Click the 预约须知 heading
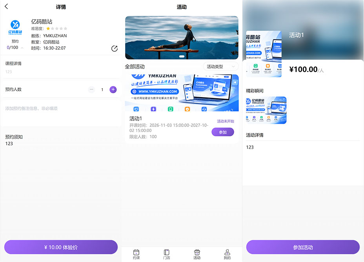364x262 pixels. (x=14, y=137)
